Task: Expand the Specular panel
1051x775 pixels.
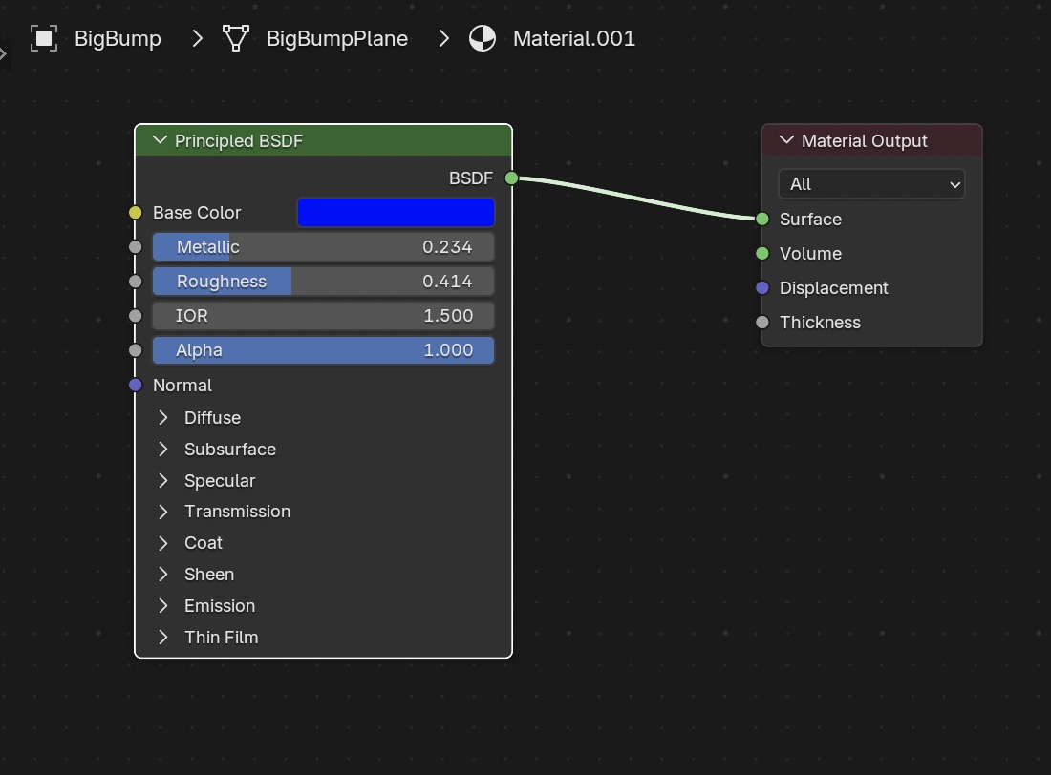Action: pos(162,481)
